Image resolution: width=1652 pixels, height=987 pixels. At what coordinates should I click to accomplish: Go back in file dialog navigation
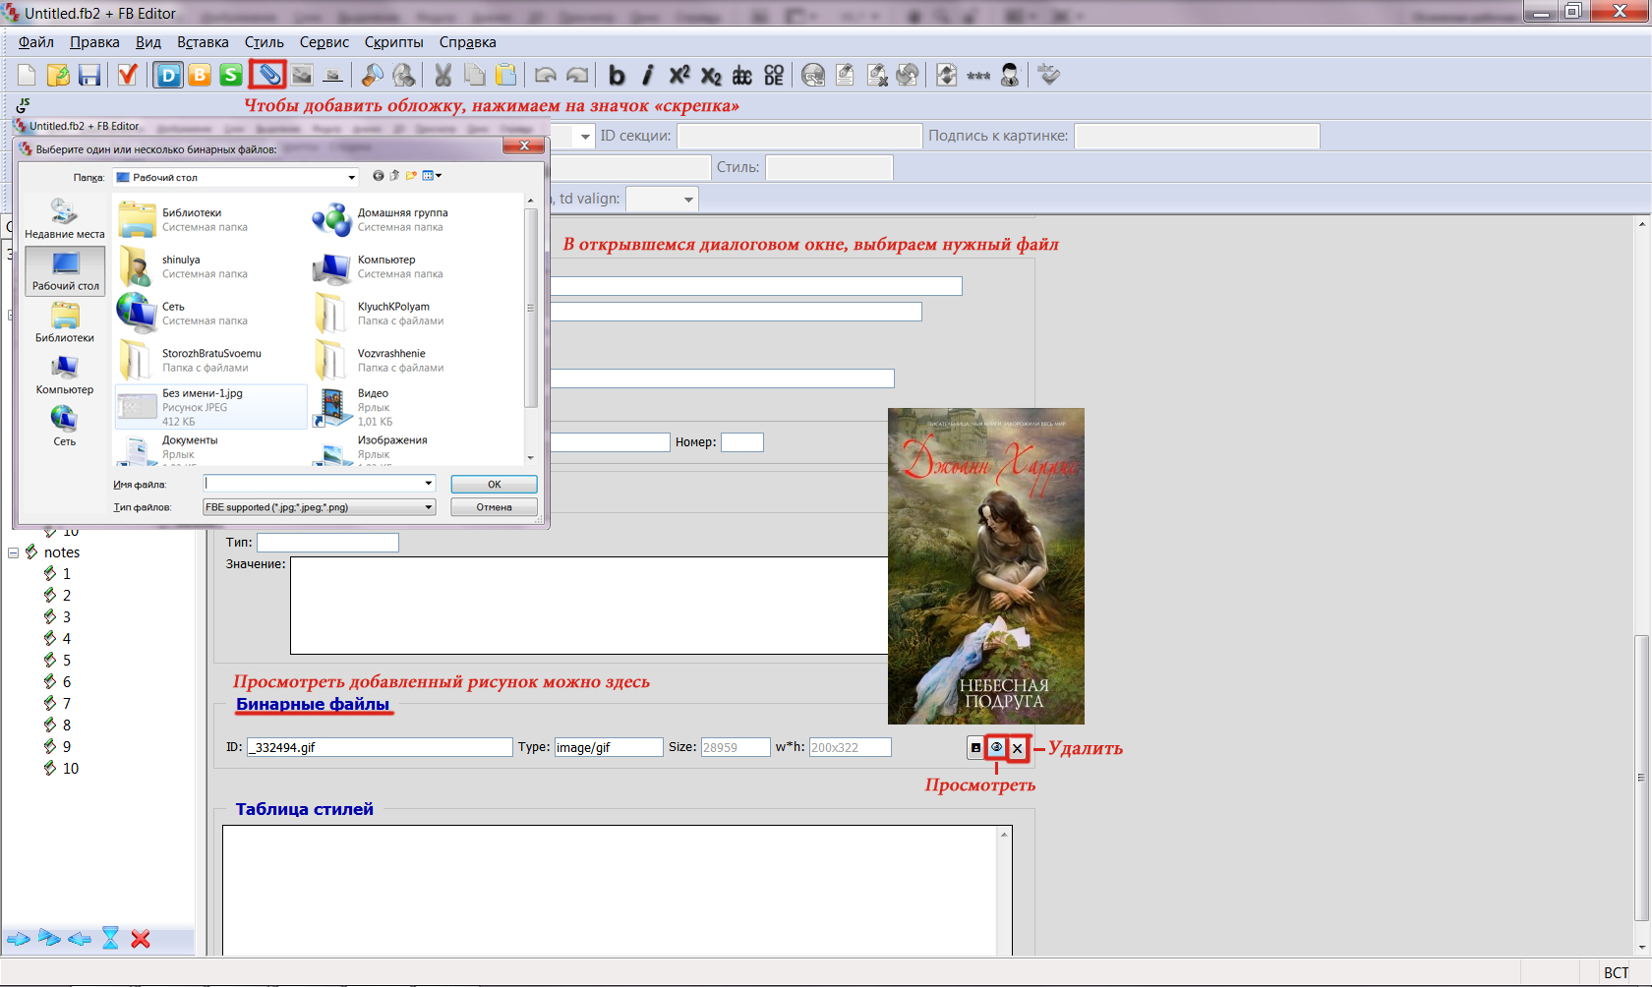tap(378, 176)
